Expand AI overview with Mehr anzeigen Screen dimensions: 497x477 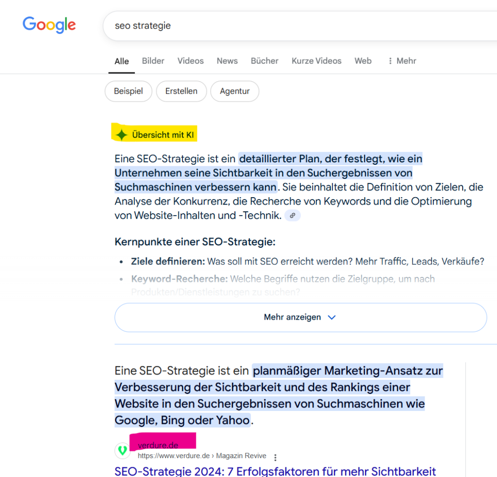(x=300, y=317)
